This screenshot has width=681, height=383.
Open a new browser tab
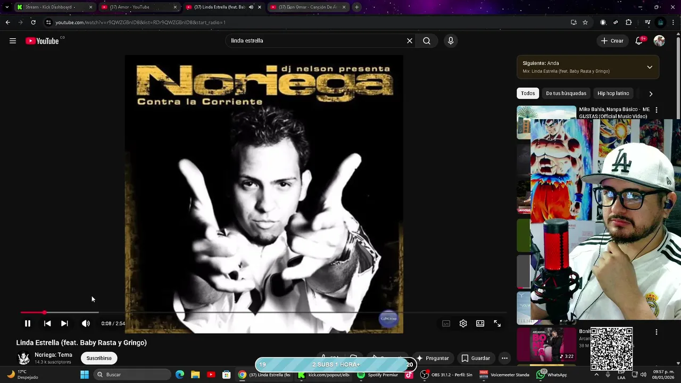click(356, 7)
